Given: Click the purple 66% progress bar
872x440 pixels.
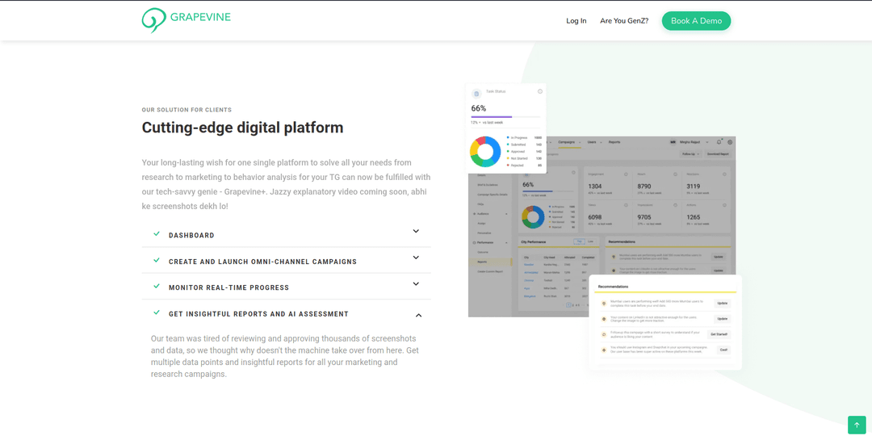Looking at the screenshot, I should point(491,117).
